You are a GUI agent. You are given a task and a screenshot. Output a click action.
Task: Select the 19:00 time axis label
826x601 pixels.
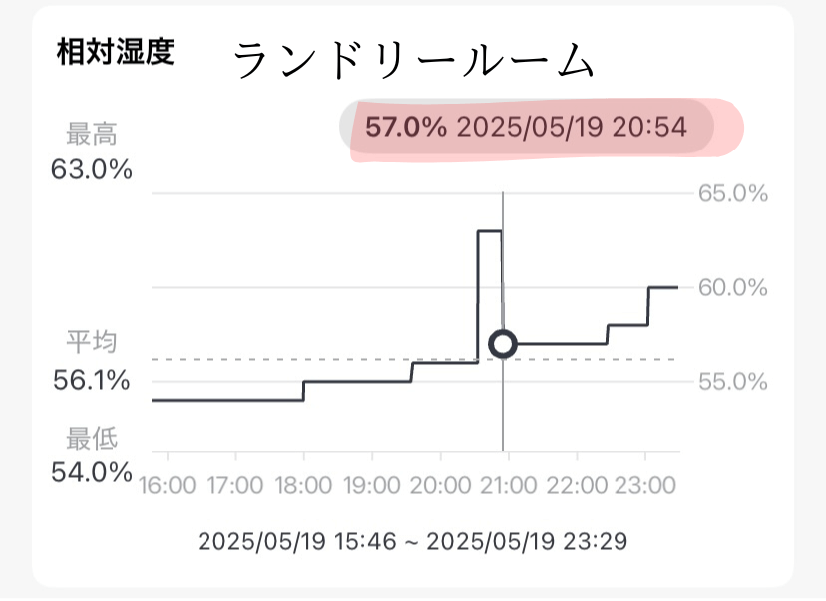click(x=371, y=485)
